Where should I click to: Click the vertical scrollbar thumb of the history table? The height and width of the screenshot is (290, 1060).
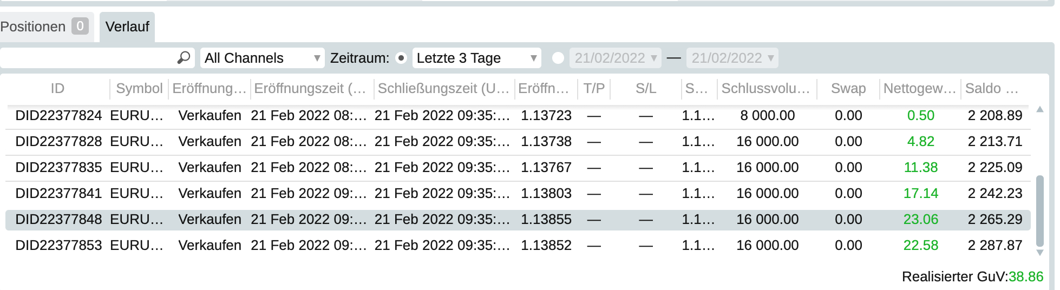coord(1039,211)
